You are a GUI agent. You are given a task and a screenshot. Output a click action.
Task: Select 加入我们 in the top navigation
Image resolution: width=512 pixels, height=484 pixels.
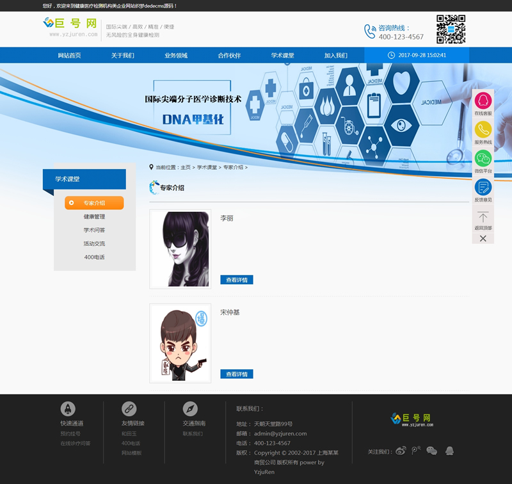[x=335, y=56]
